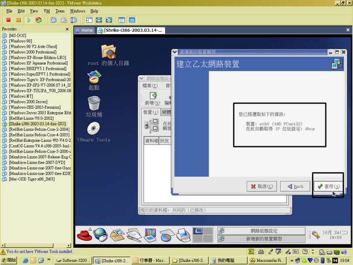Launch the spreadsheet pie chart icon in the panel

tap(167, 235)
